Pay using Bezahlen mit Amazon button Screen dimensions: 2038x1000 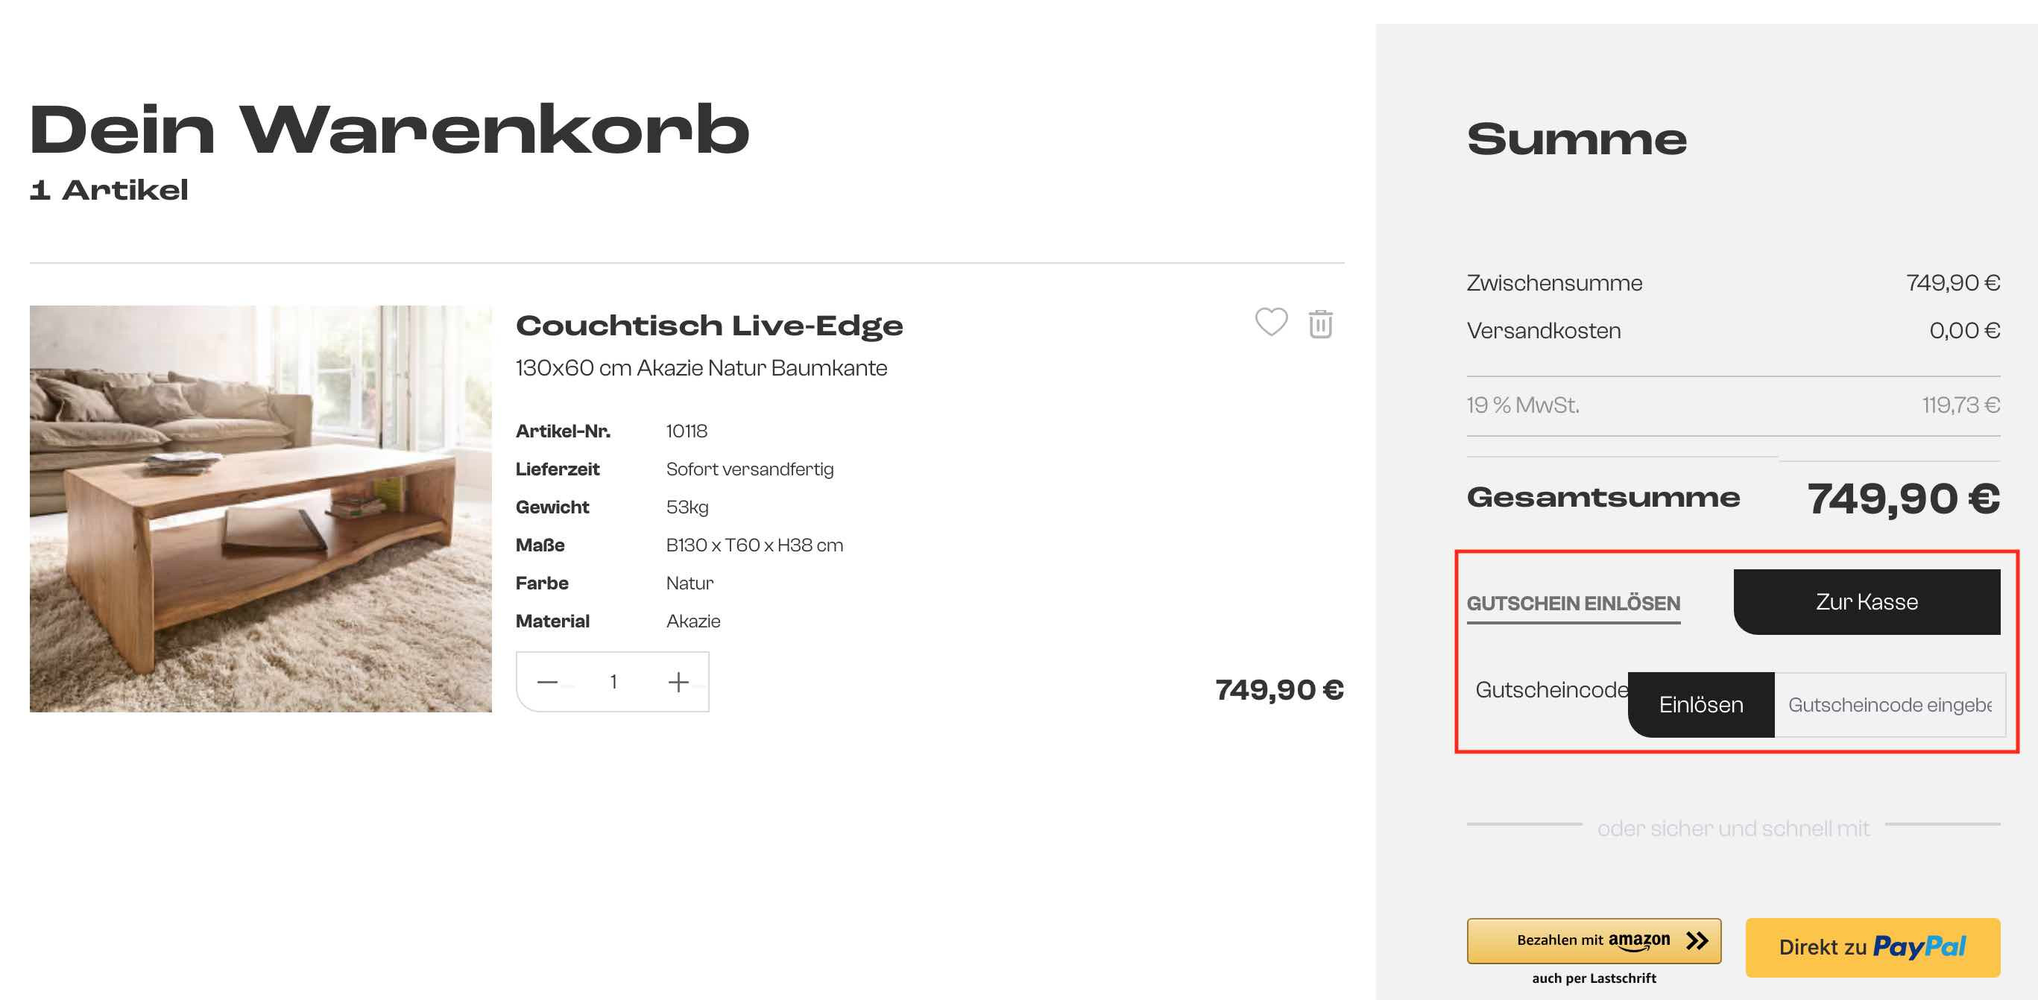[x=1594, y=940]
